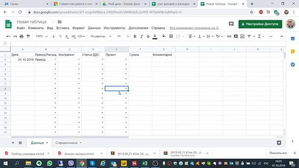Screen dimensions: 299x168
Task: Click the Explore button at bottom right
Action: [x=279, y=143]
